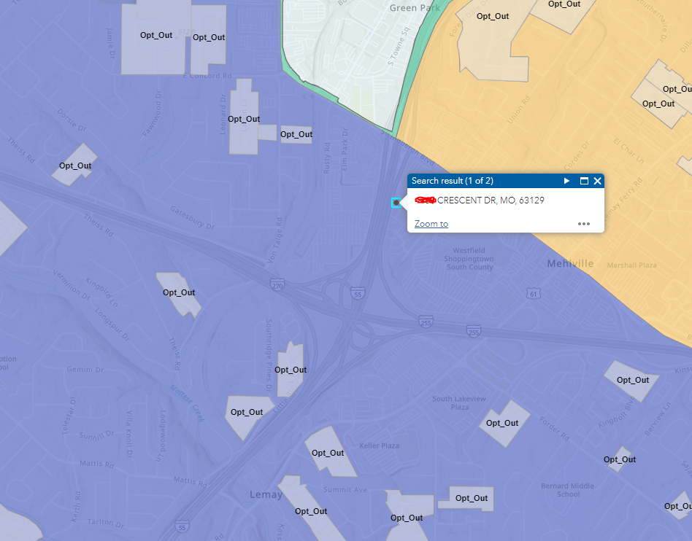692x541 pixels.
Task: Click the Marshall Plaza label
Action: [631, 265]
